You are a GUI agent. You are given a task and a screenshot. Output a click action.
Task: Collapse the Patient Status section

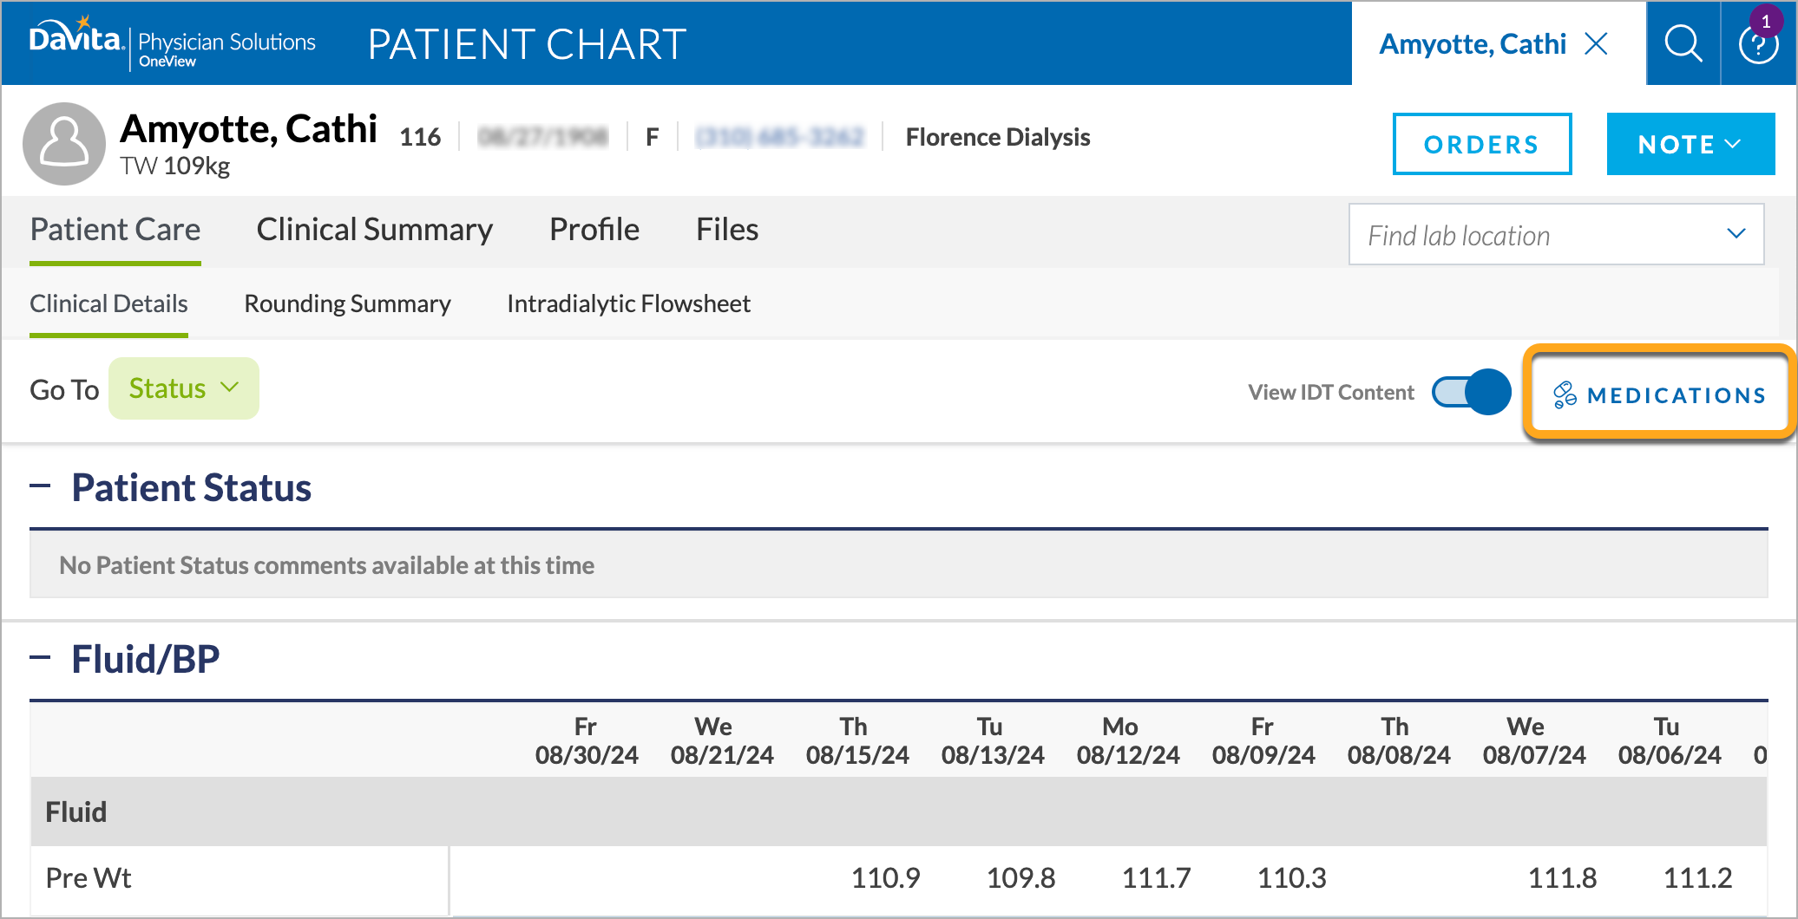coord(40,486)
